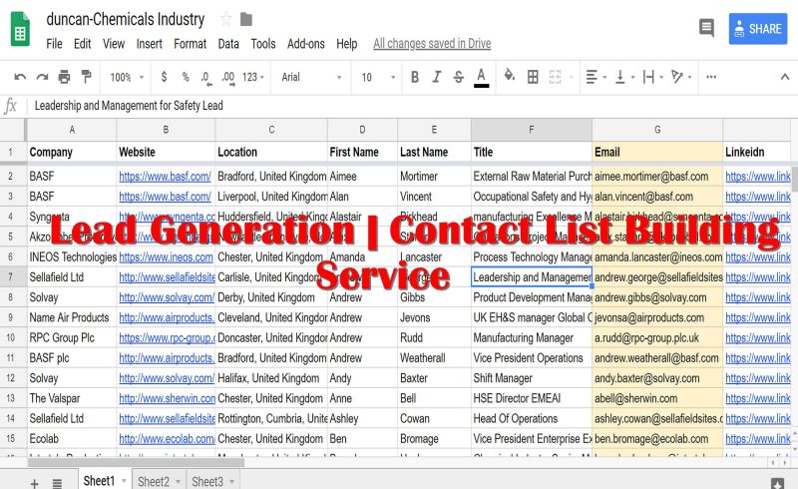The height and width of the screenshot is (489, 798).
Task: Click the SHARE button
Action: pos(758,29)
